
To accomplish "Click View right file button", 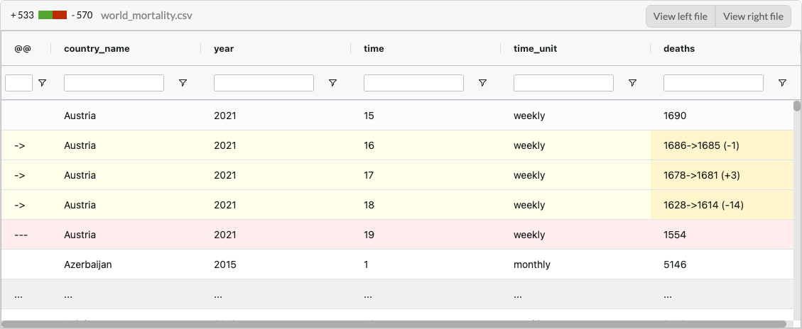I will pyautogui.click(x=753, y=16).
